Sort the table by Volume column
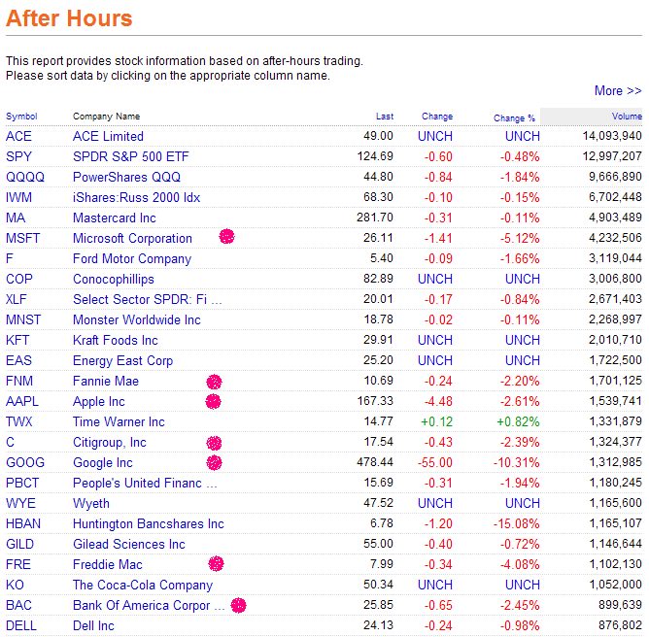The image size is (649, 637). tap(627, 117)
